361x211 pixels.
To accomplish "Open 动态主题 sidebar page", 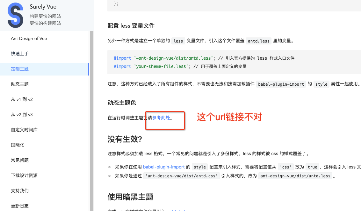I will [20, 84].
